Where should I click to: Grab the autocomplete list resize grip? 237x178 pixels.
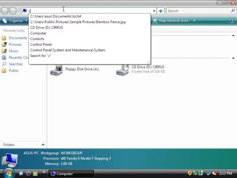click(149, 62)
